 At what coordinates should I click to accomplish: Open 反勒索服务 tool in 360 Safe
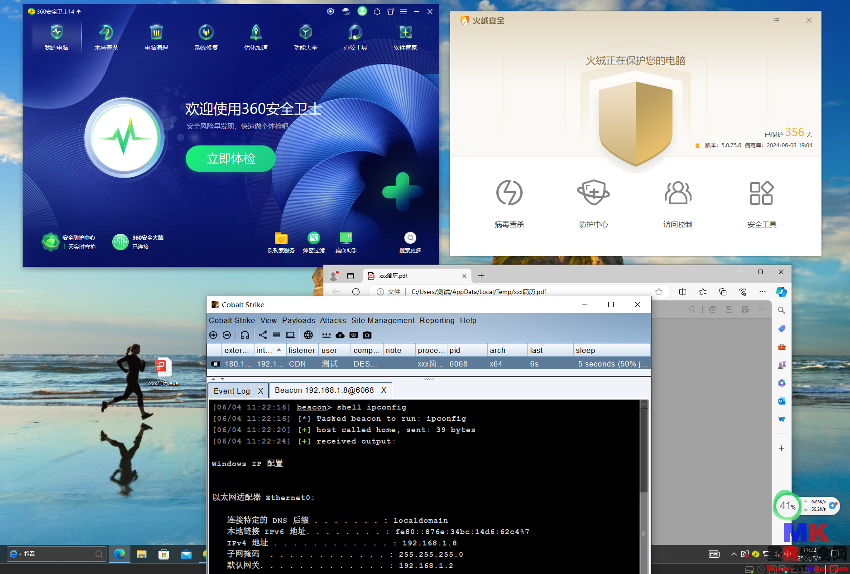281,242
